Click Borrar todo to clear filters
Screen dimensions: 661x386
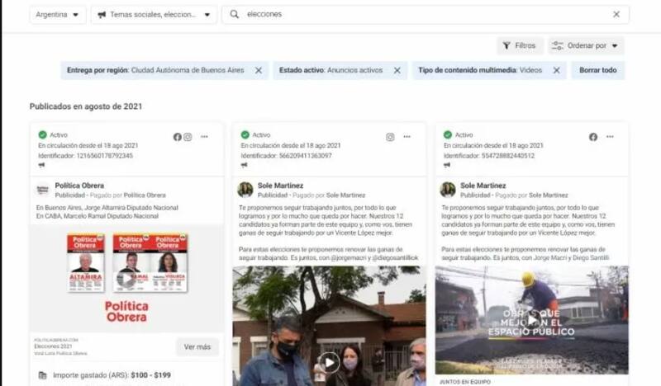pos(597,70)
